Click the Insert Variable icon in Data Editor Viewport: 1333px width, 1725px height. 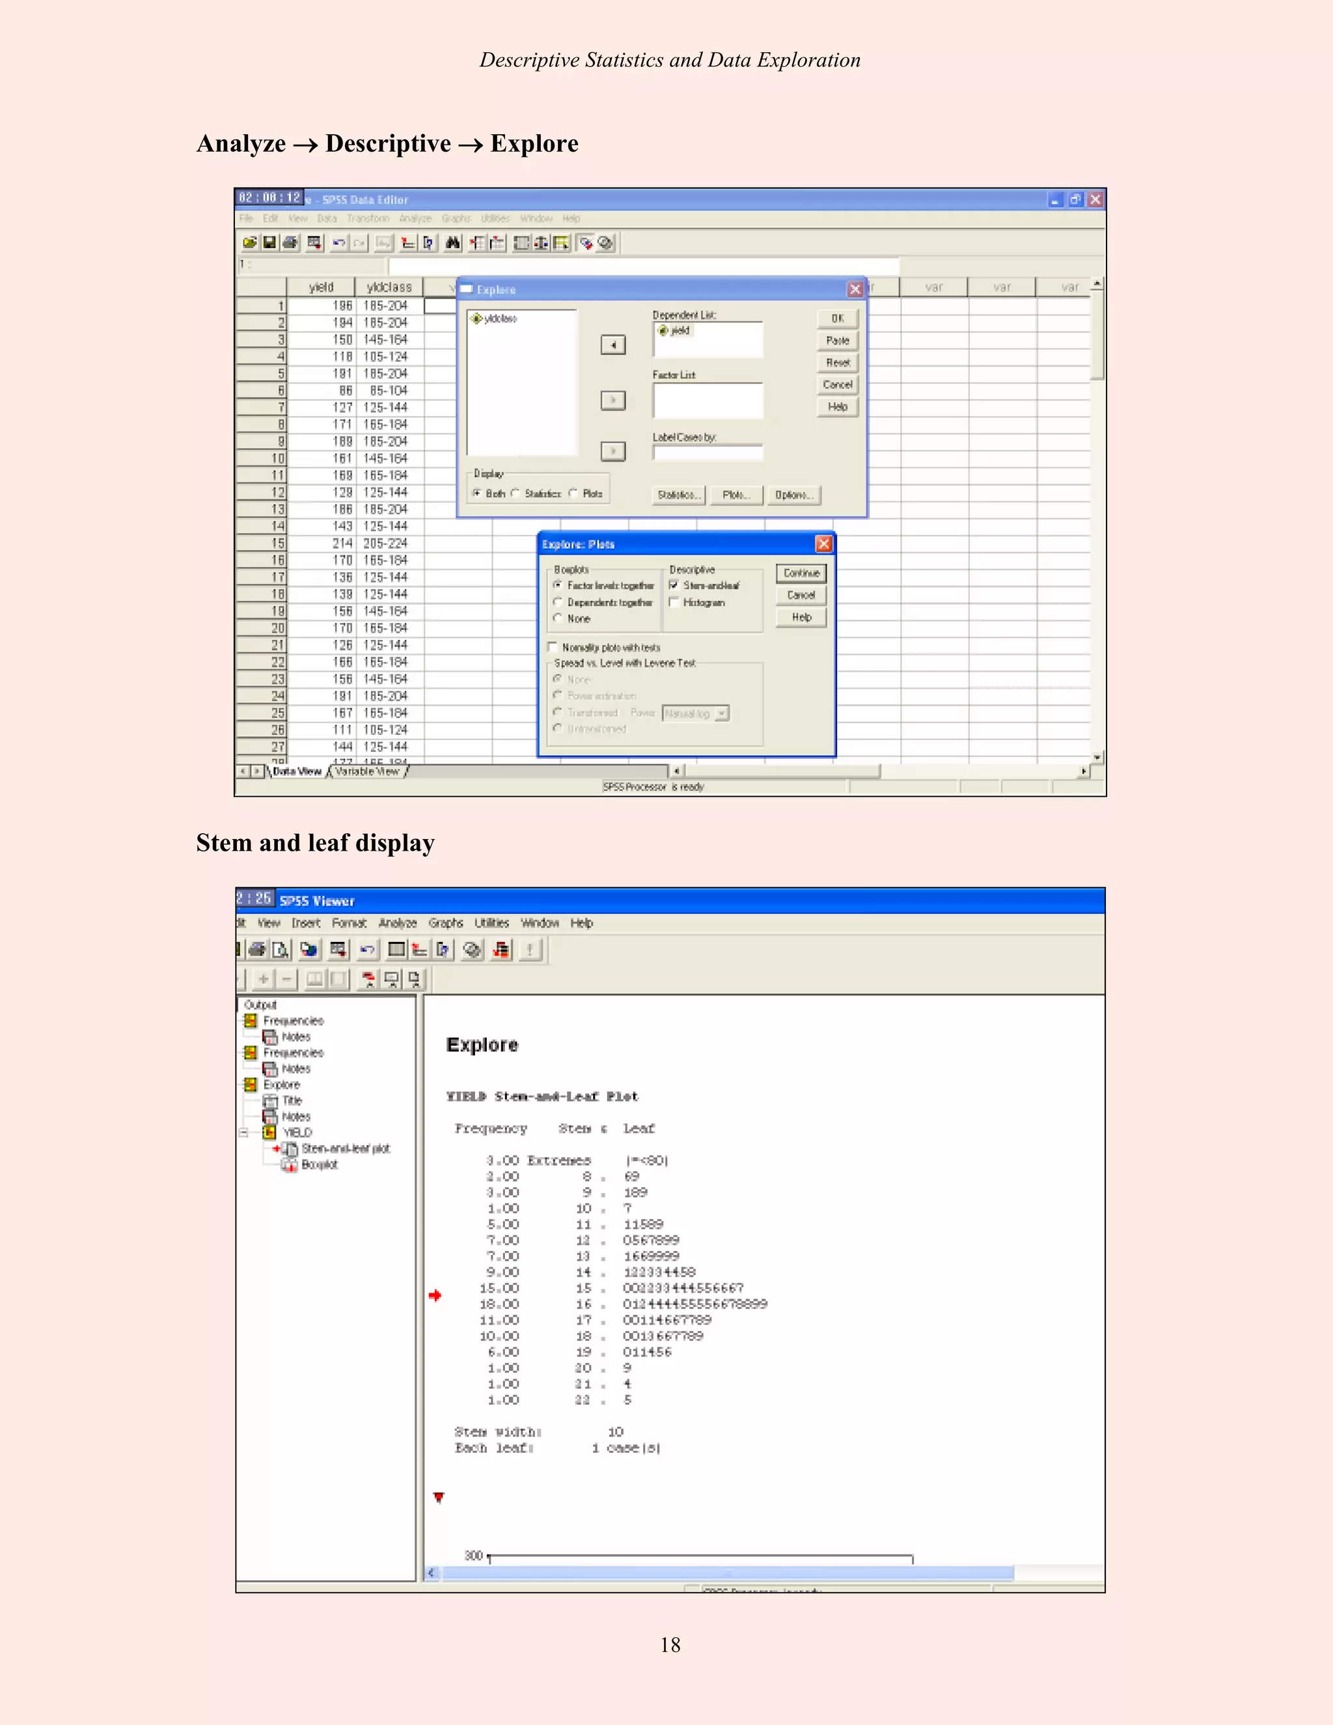[x=497, y=243]
